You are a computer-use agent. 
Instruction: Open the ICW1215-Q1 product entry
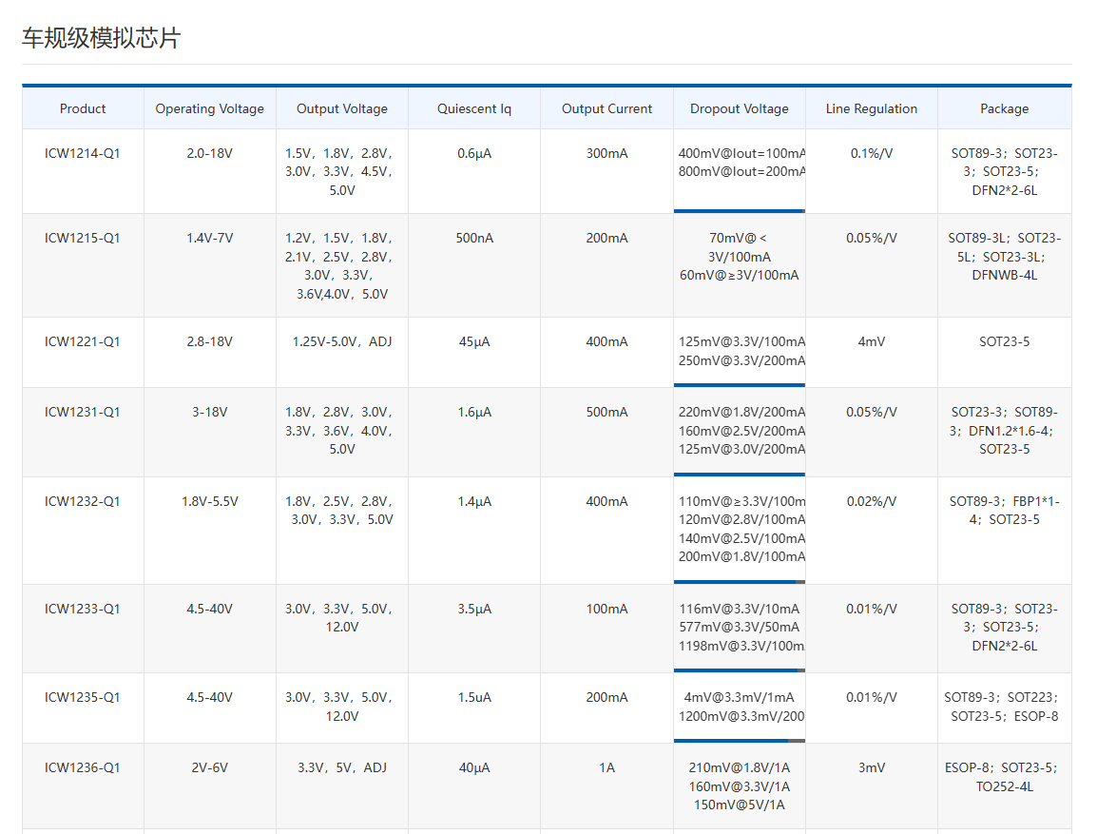click(83, 238)
